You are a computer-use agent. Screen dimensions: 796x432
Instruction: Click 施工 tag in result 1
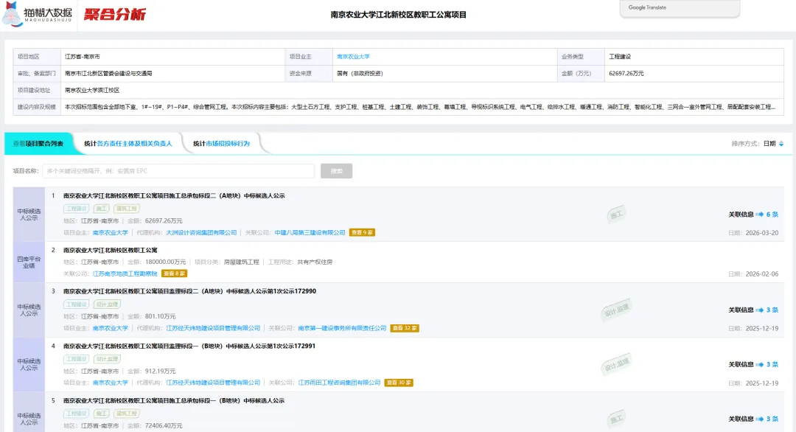(102, 209)
